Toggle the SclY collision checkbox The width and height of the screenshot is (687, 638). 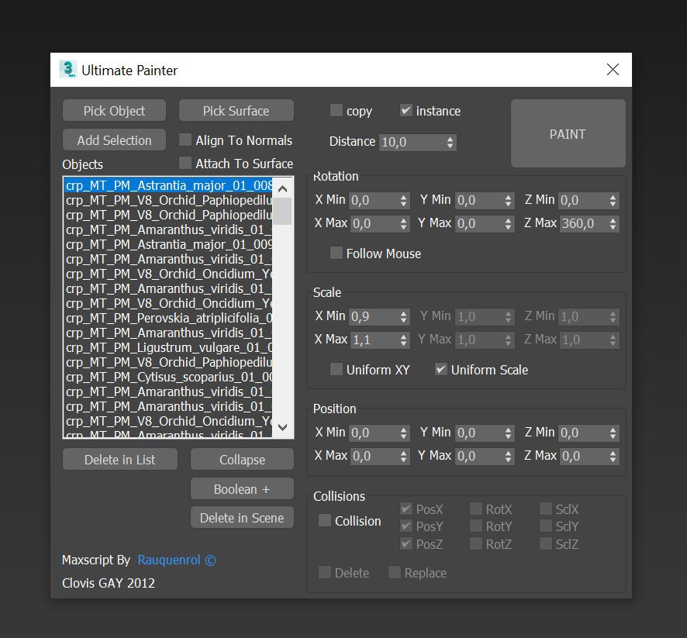click(x=545, y=526)
